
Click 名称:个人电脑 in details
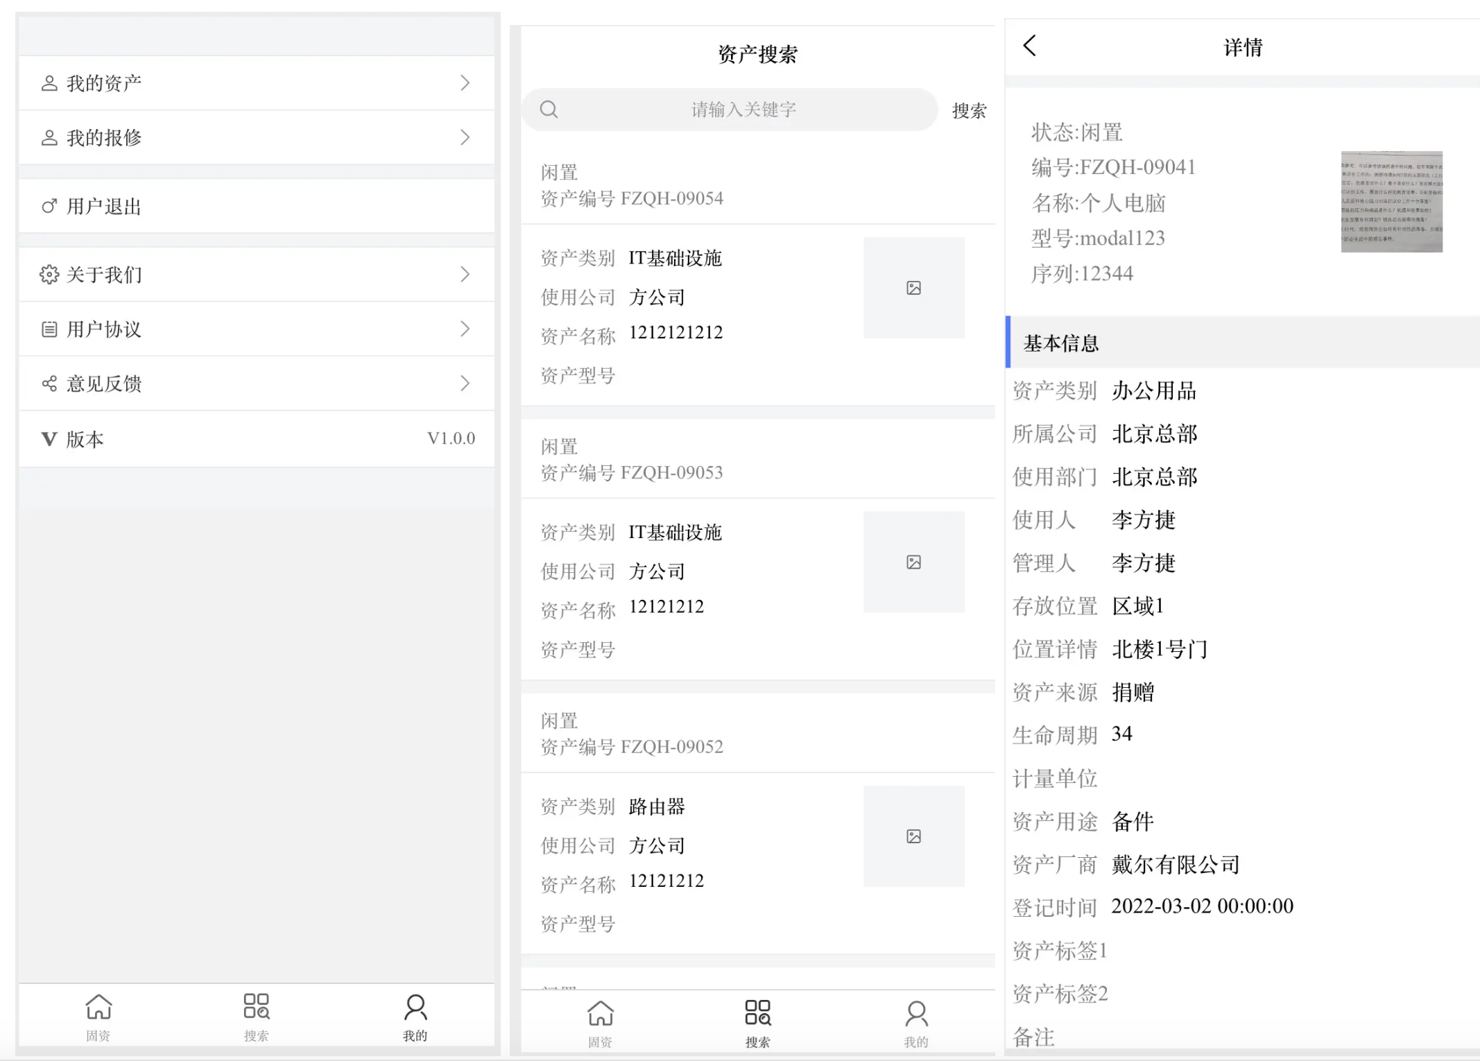click(x=1099, y=203)
